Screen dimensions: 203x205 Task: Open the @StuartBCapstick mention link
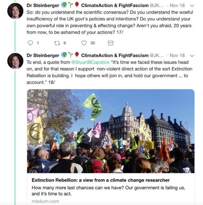click(90, 62)
